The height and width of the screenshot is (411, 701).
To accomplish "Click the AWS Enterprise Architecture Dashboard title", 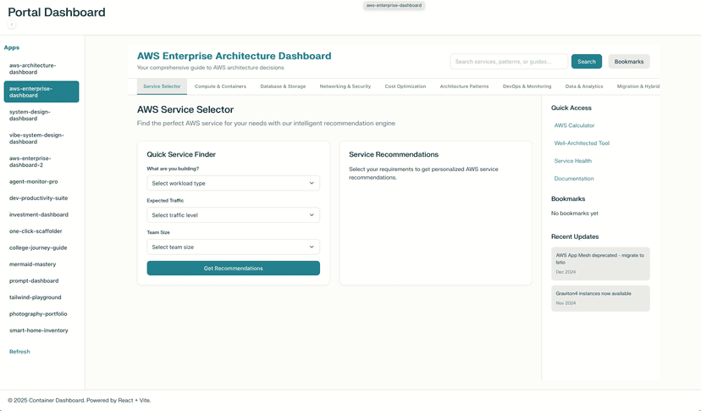I will [x=235, y=56].
